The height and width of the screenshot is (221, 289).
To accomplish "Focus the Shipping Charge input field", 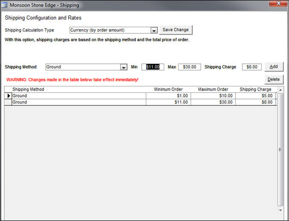I will click(x=252, y=67).
